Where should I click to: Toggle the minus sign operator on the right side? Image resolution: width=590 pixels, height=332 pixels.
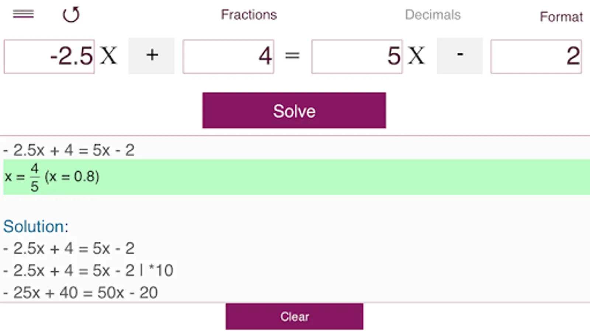pos(459,56)
